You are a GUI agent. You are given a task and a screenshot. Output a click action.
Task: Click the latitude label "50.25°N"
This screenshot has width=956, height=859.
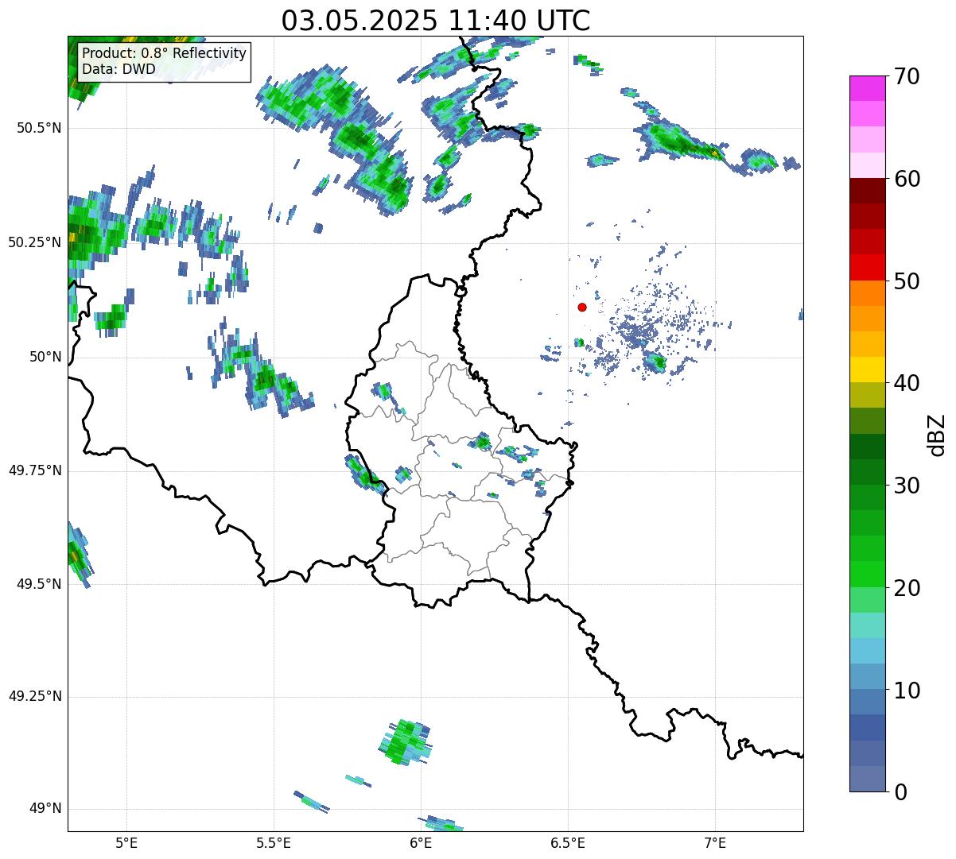point(35,242)
